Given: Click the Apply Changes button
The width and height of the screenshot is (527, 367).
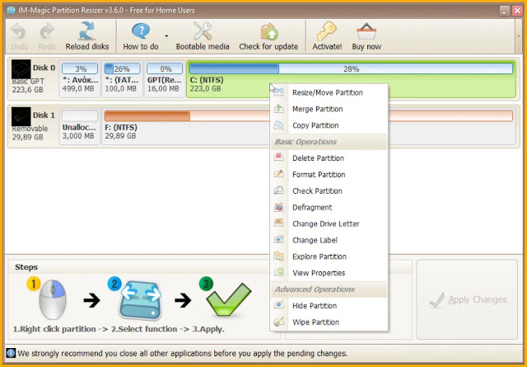Looking at the screenshot, I should 467,299.
